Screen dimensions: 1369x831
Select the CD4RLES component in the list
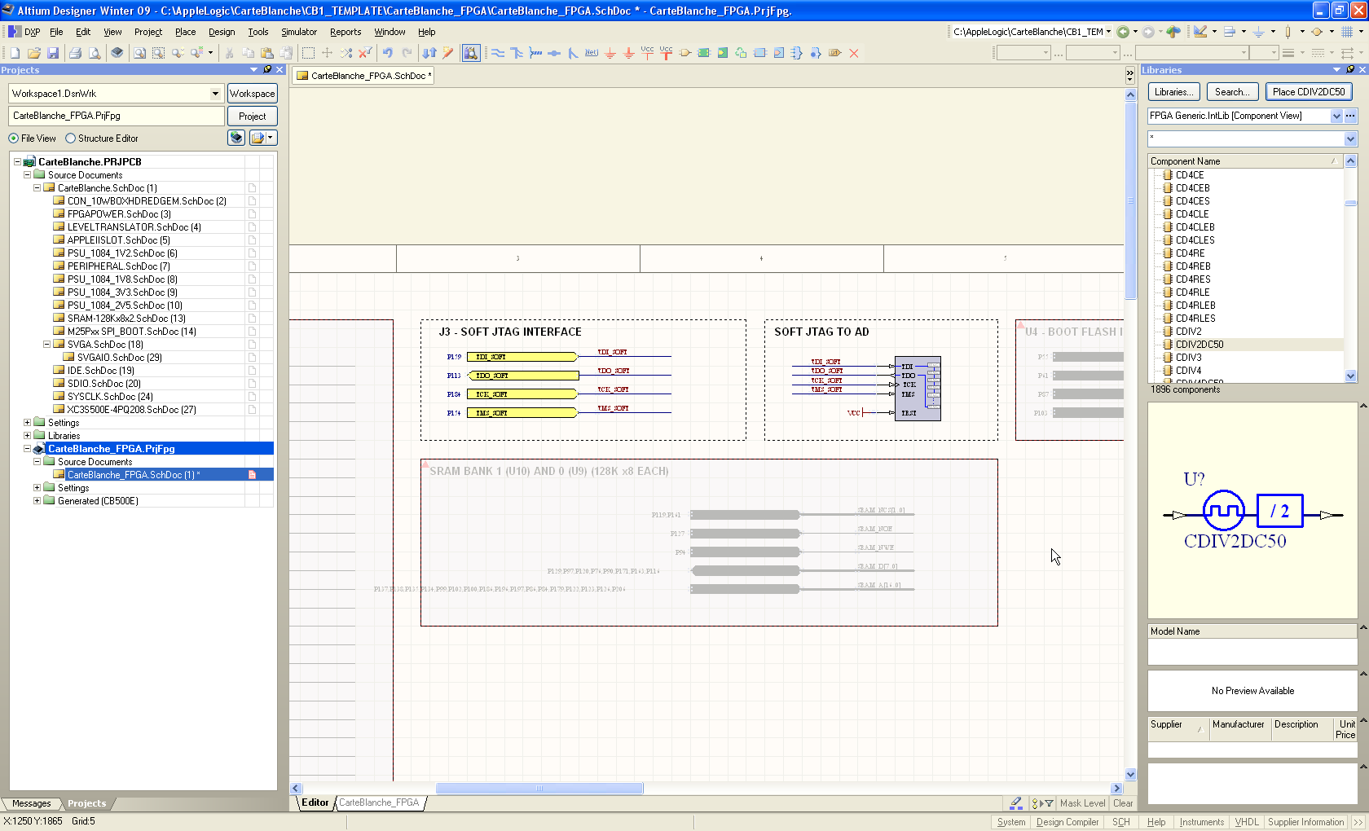(1195, 319)
